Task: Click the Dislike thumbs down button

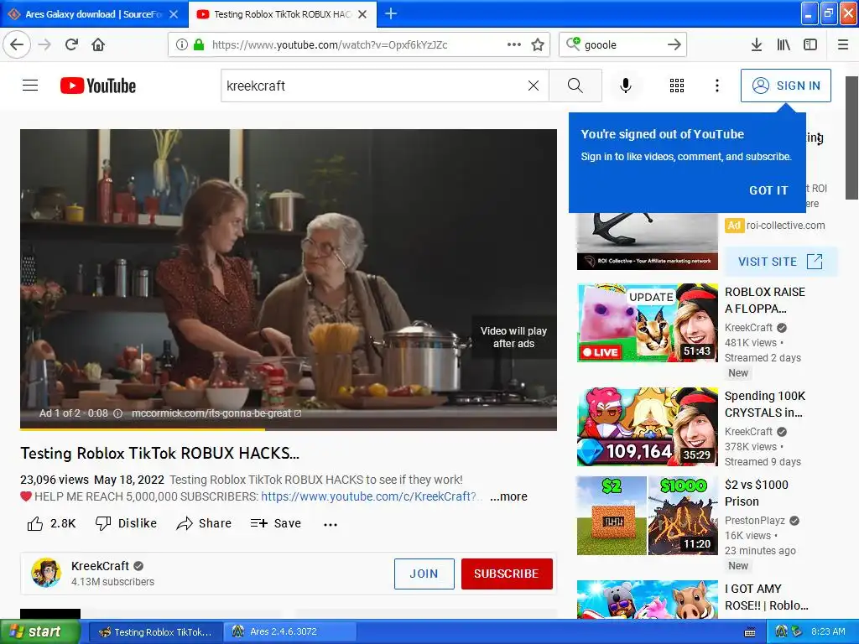Action: (x=126, y=523)
